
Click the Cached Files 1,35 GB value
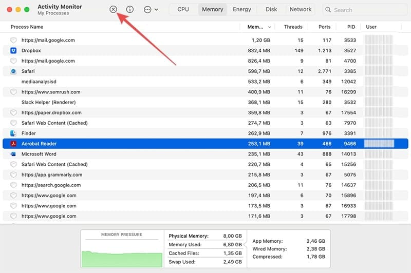tap(233, 254)
